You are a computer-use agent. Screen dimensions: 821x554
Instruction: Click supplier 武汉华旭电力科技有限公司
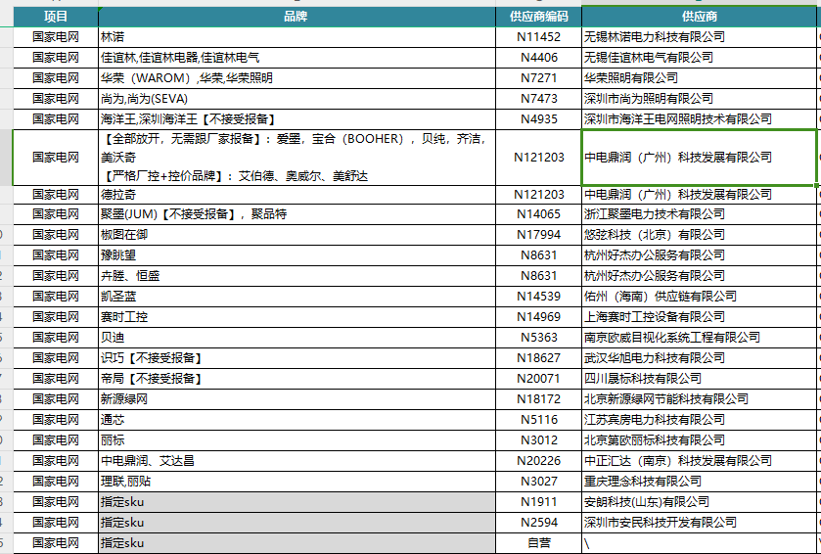[x=699, y=357]
